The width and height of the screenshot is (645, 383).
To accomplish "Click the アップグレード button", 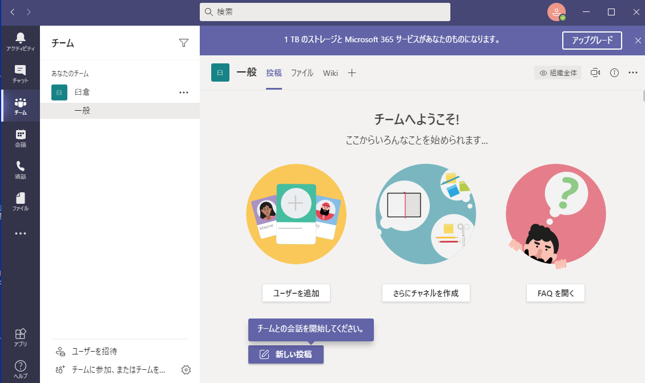I will coord(591,40).
